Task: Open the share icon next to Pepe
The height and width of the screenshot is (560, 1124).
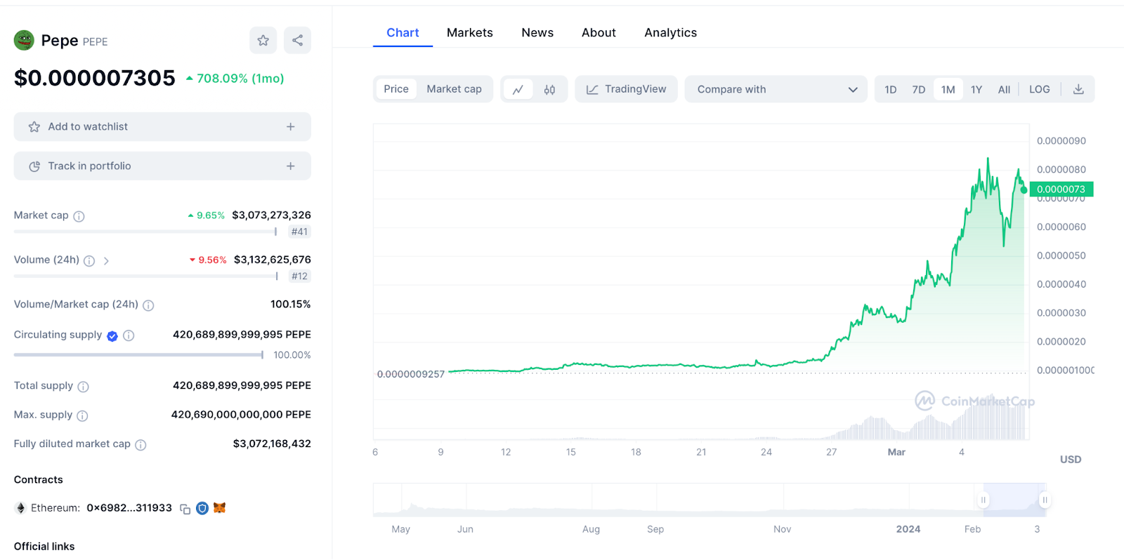Action: (297, 40)
